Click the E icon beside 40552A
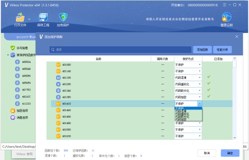Viewport: 249px width, 160px height. click(17, 62)
